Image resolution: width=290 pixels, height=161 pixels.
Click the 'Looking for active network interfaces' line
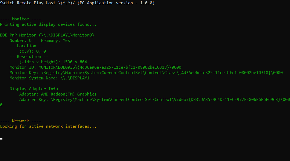(48, 126)
